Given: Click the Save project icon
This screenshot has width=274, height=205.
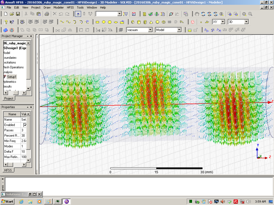Looking at the screenshot, I should click(18, 14).
